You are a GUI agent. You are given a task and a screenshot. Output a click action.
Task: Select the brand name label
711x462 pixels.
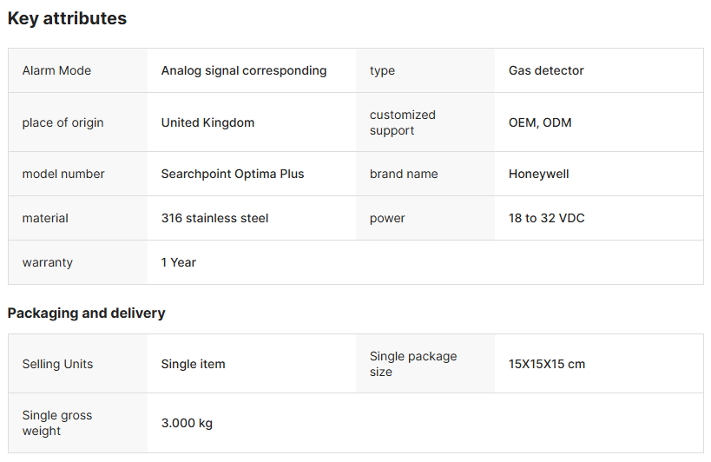404,174
